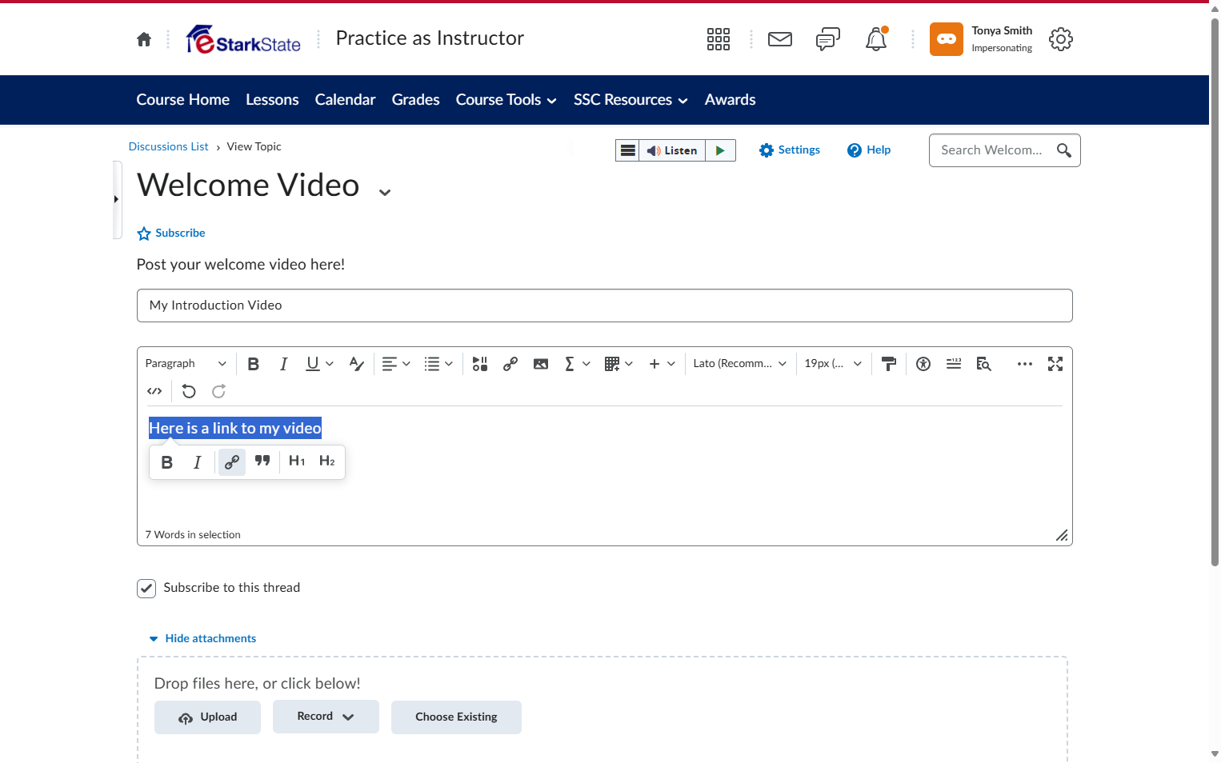Expand the Welcome Video topic actions chevron

pos(385,192)
